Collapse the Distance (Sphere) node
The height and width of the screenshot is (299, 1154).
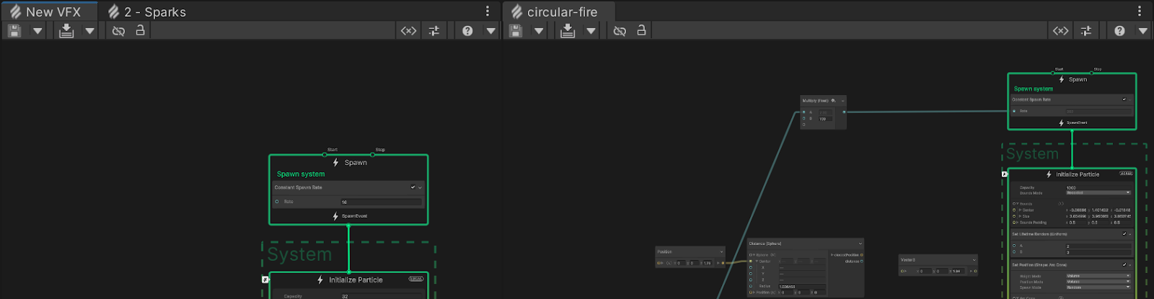[860, 244]
